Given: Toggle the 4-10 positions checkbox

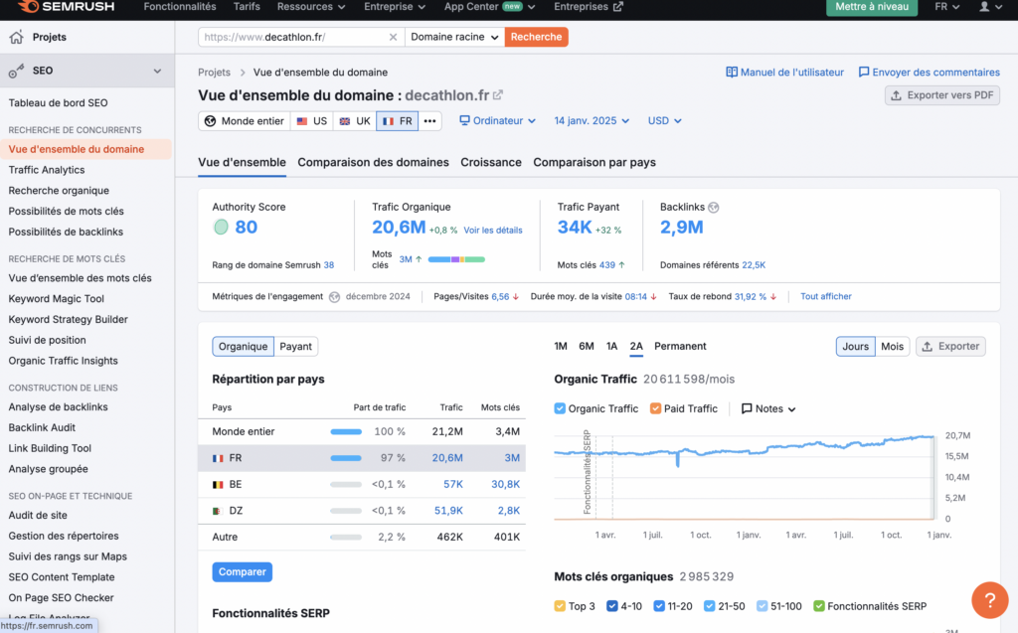Looking at the screenshot, I should (x=611, y=606).
